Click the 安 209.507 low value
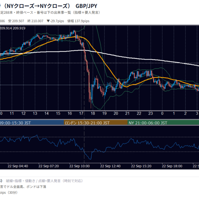 [x=16, y=21]
